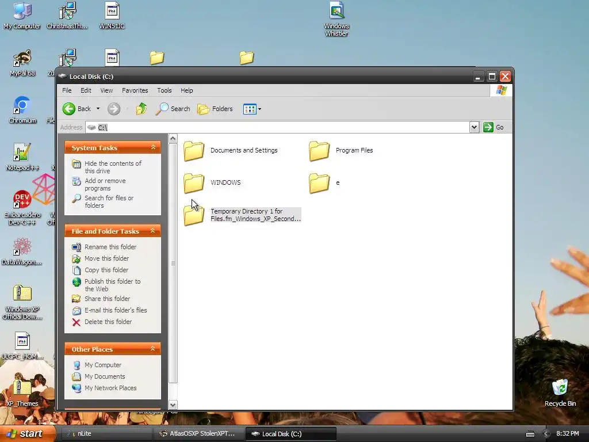The width and height of the screenshot is (589, 442).
Task: Select the DataWagon desktop shortcut
Action: click(22, 252)
